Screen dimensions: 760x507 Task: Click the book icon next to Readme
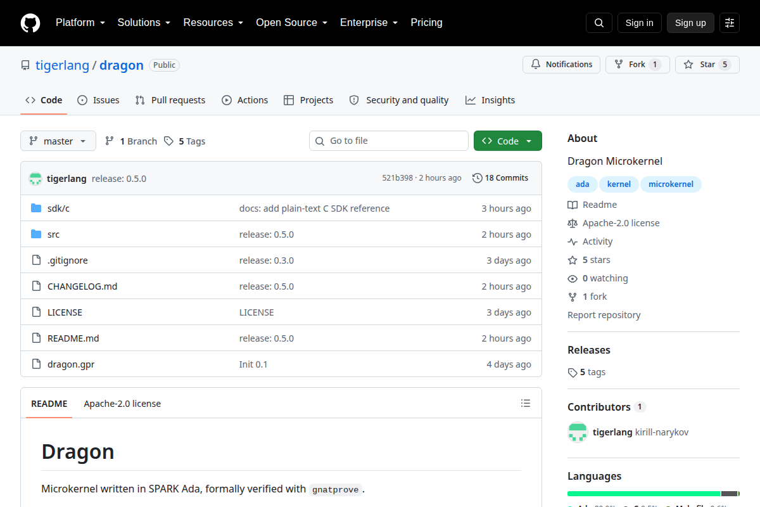point(573,205)
